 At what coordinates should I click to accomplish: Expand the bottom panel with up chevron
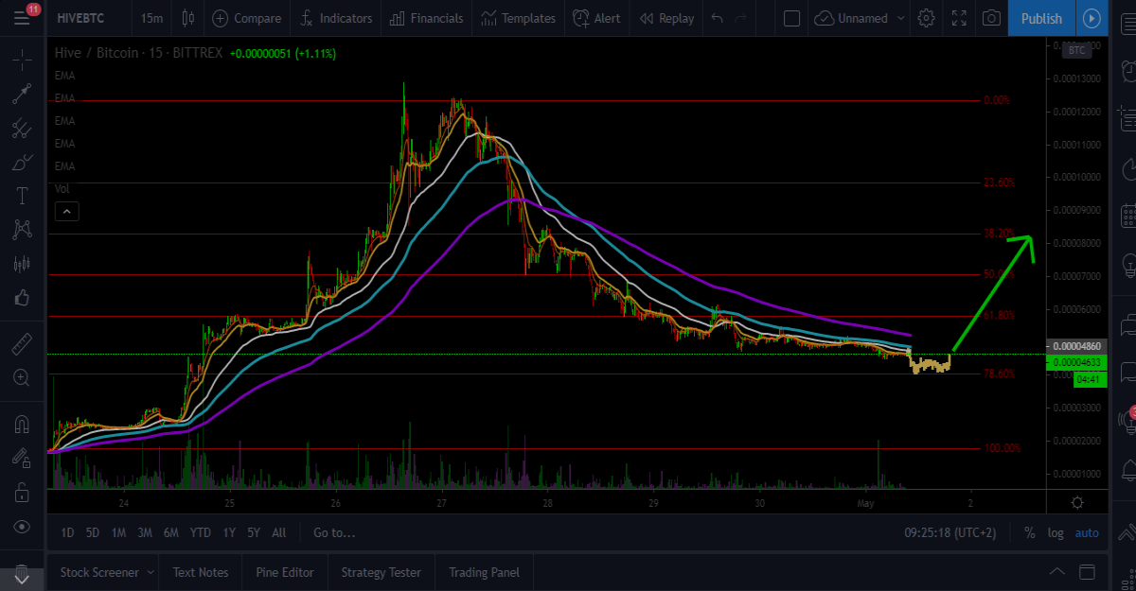(x=1057, y=572)
